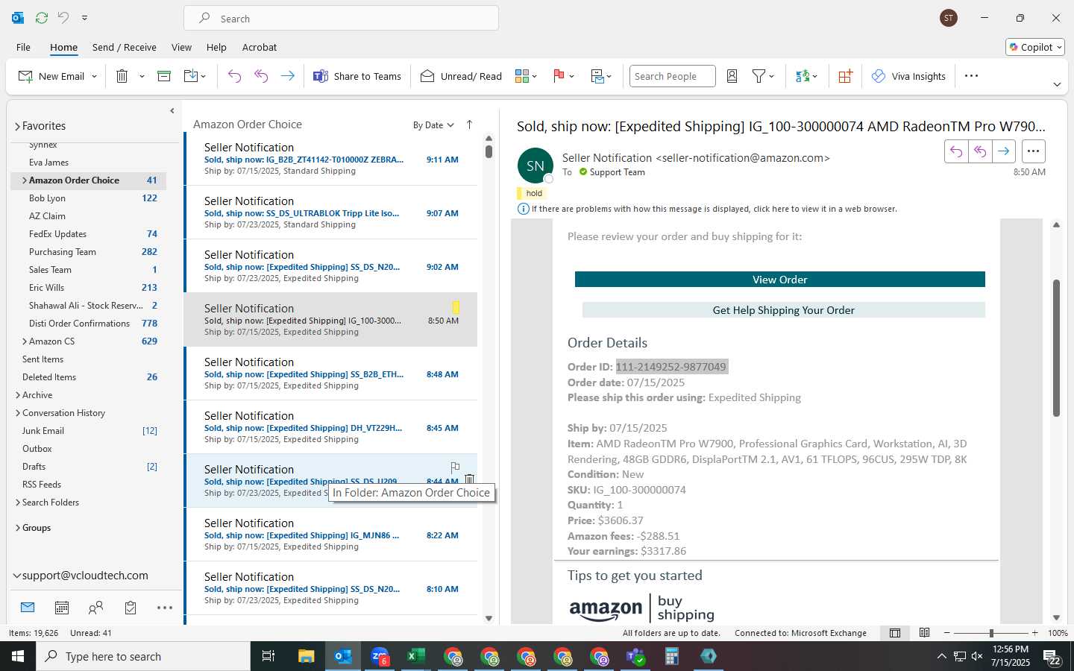The height and width of the screenshot is (671, 1074).
Task: Open the 9:11 AM ZEBRA message
Action: click(331, 159)
